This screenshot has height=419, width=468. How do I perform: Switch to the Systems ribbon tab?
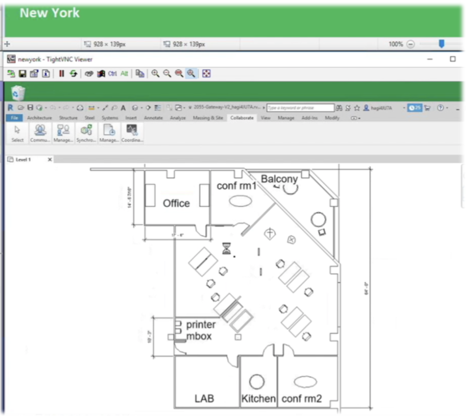[110, 118]
